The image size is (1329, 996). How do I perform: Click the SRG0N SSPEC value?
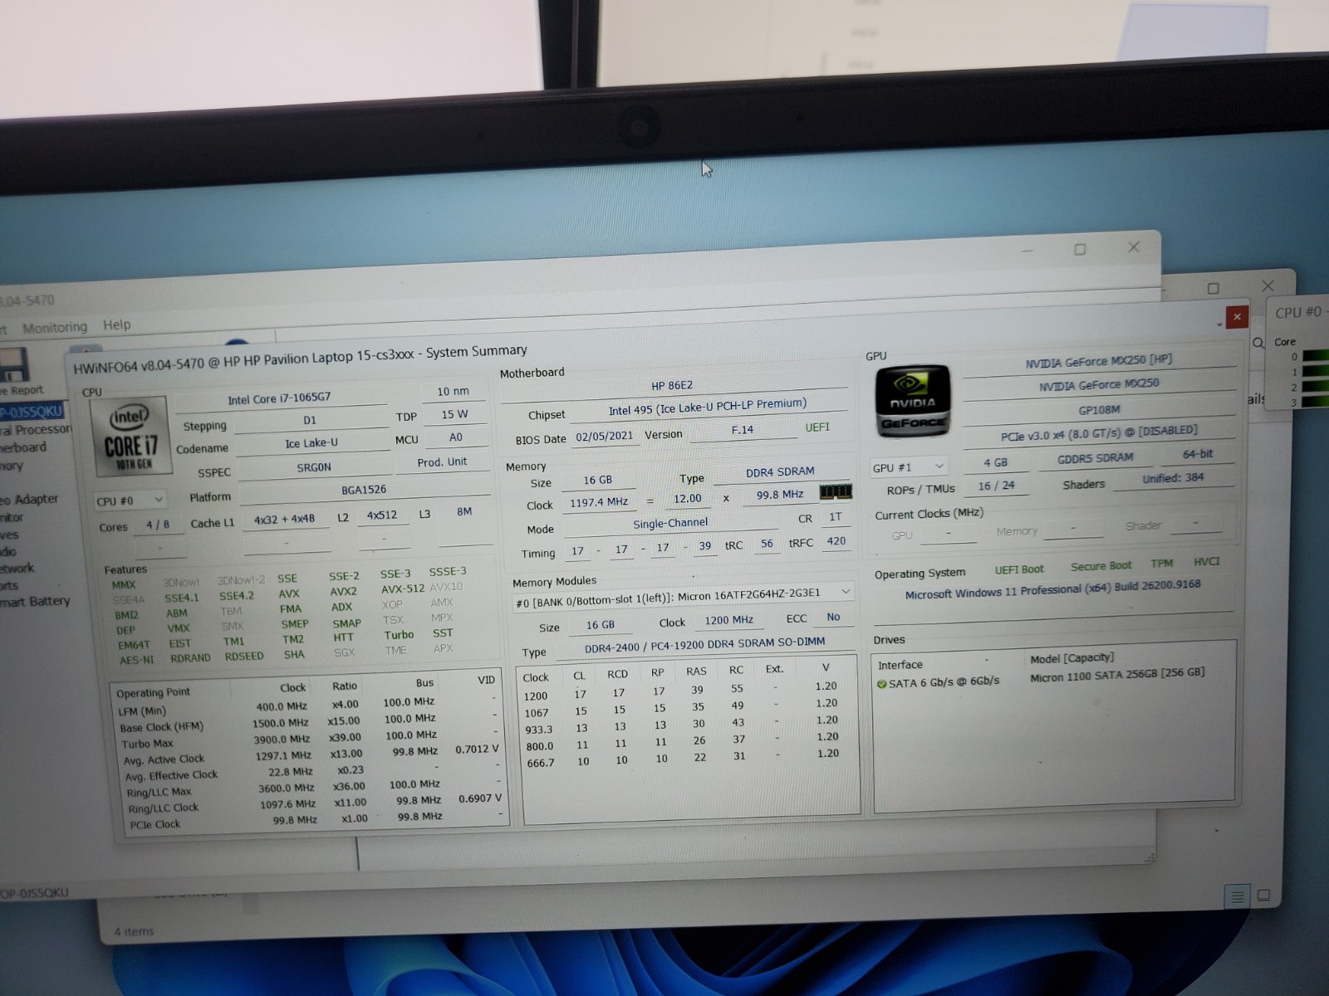(x=314, y=467)
